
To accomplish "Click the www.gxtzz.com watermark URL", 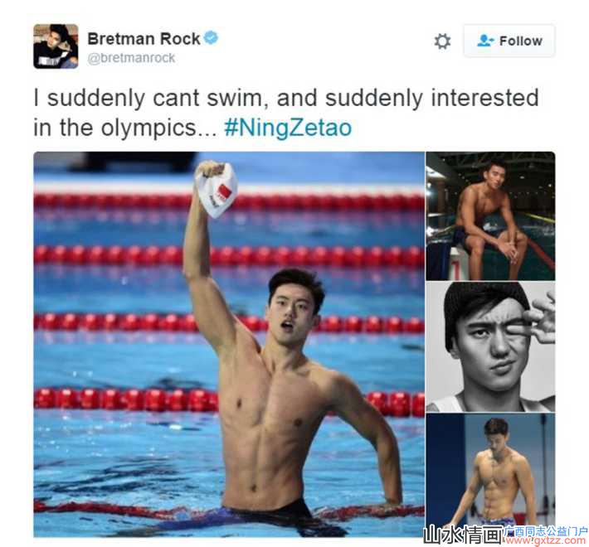I will tap(545, 540).
